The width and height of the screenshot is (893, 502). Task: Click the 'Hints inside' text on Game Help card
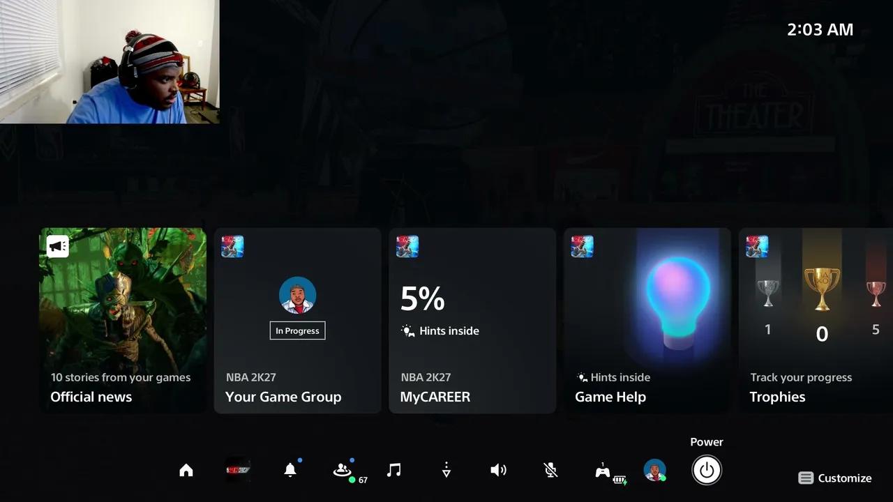620,377
